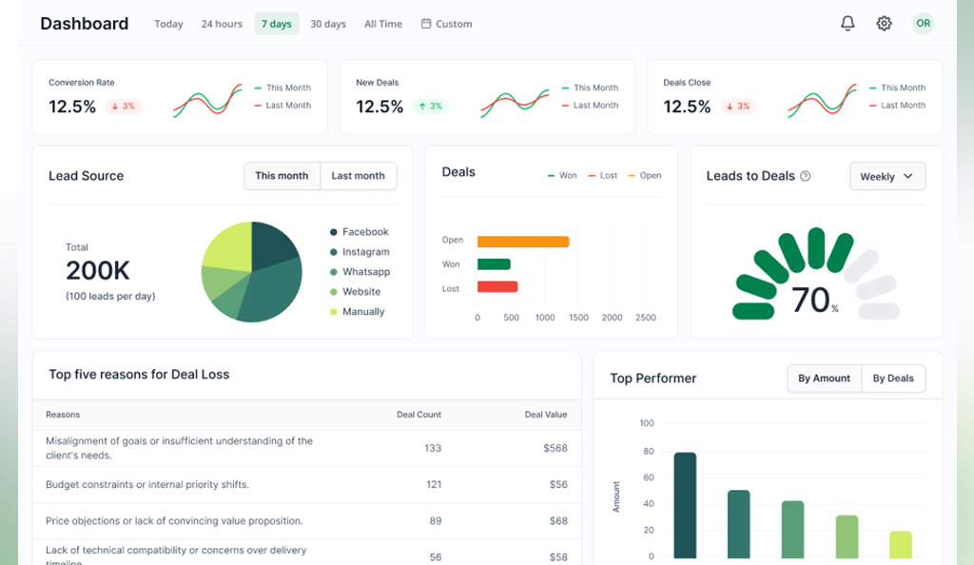
Task: Open the Weekly dropdown
Action: click(x=886, y=176)
